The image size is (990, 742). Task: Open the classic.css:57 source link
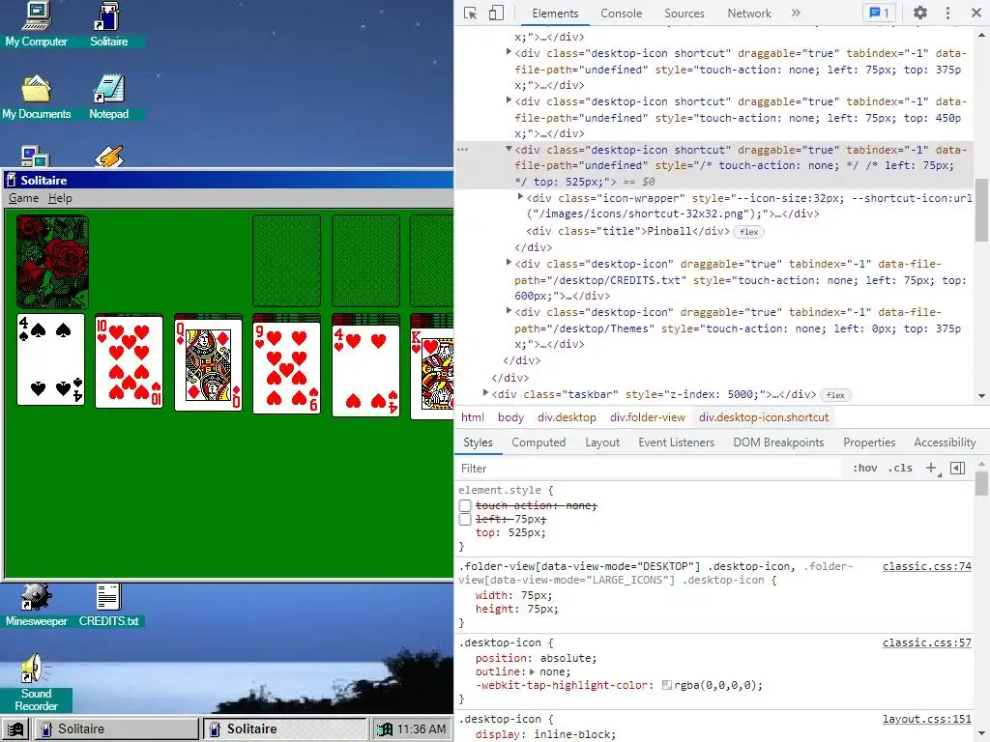pyautogui.click(x=927, y=642)
